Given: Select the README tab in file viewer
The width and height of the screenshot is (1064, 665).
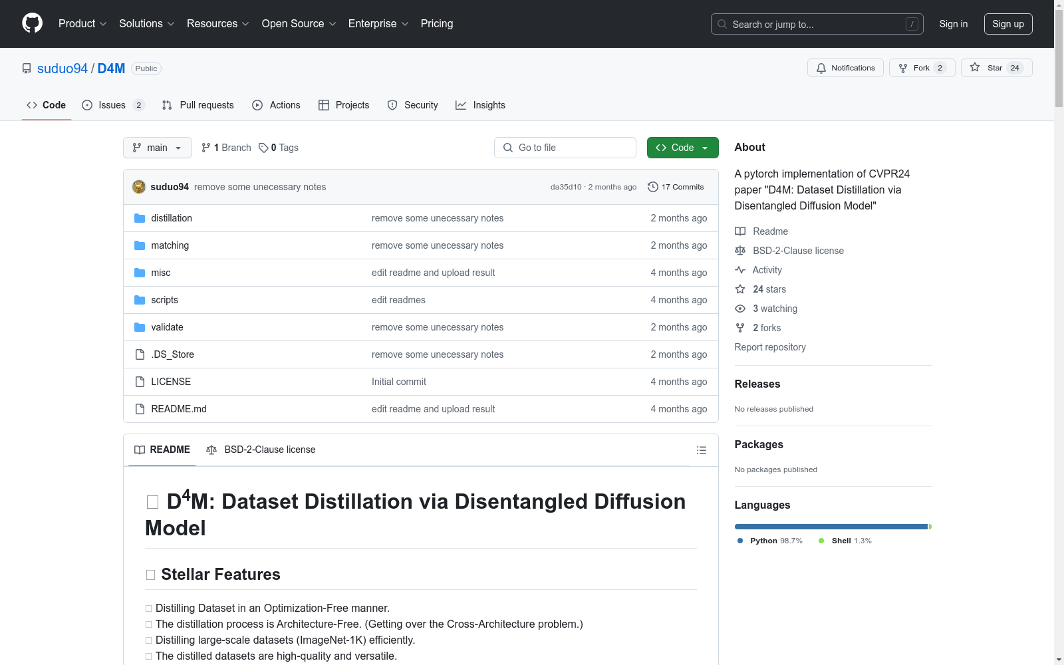Looking at the screenshot, I should pyautogui.click(x=162, y=450).
